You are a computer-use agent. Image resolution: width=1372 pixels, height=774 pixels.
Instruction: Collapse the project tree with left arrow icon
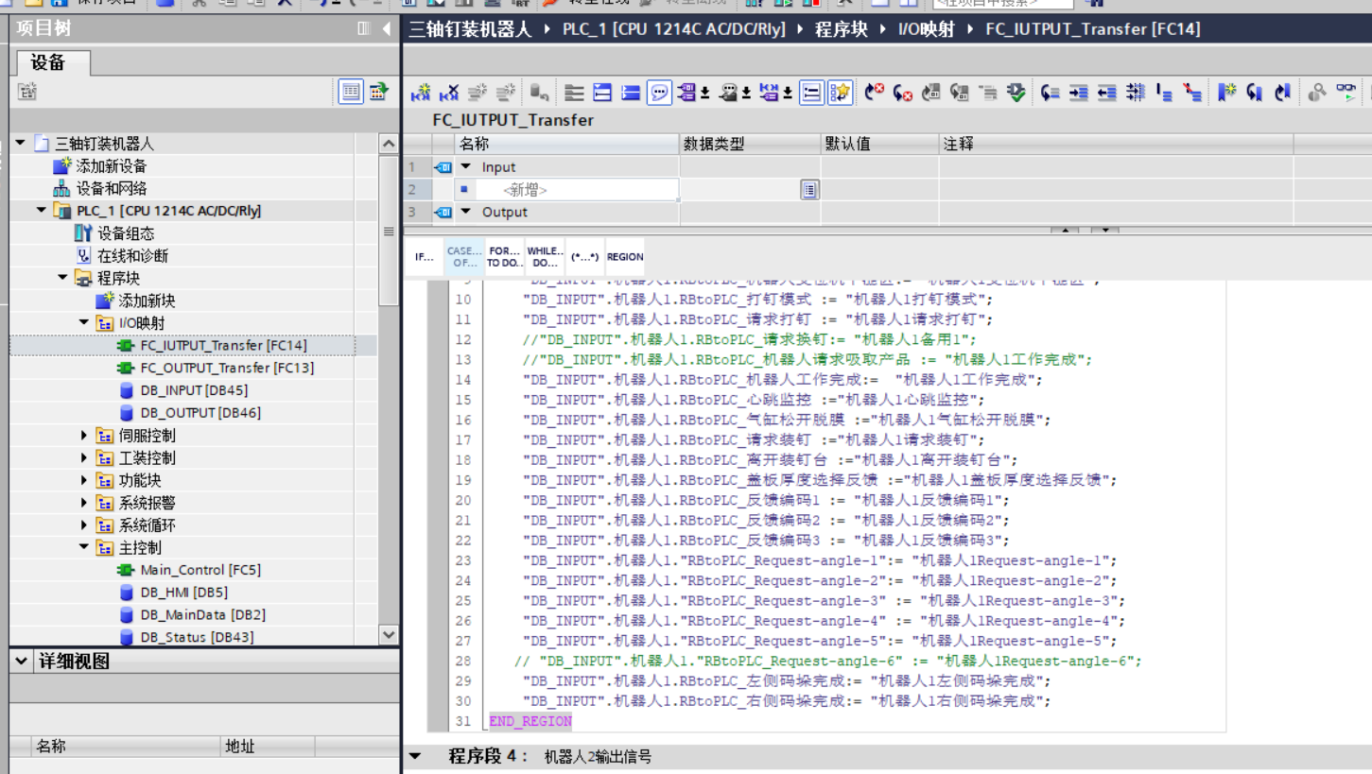(387, 29)
